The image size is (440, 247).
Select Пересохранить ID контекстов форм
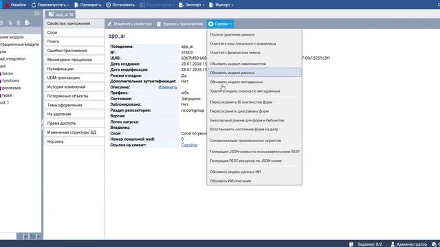pos(254,102)
